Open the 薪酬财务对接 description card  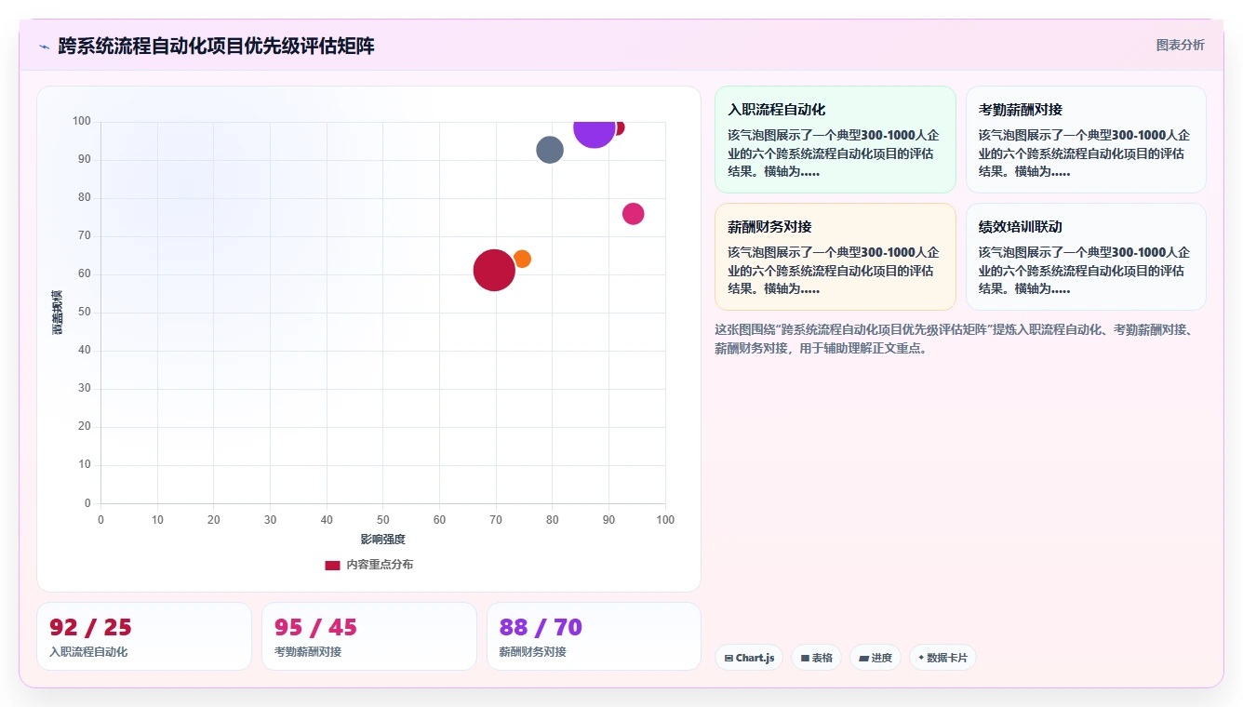835,257
